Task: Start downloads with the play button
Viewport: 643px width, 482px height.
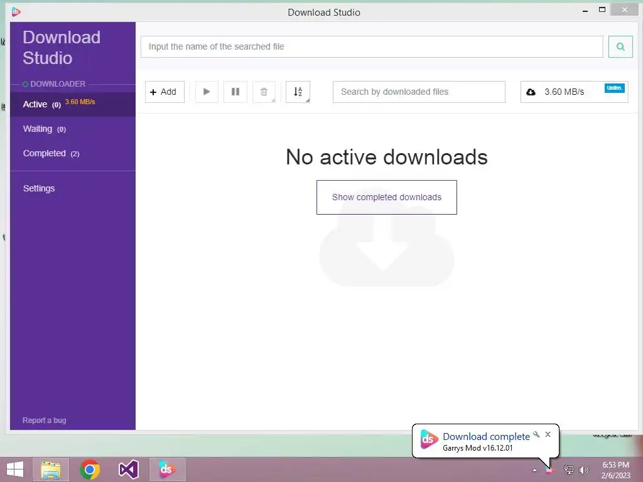Action: (207, 92)
